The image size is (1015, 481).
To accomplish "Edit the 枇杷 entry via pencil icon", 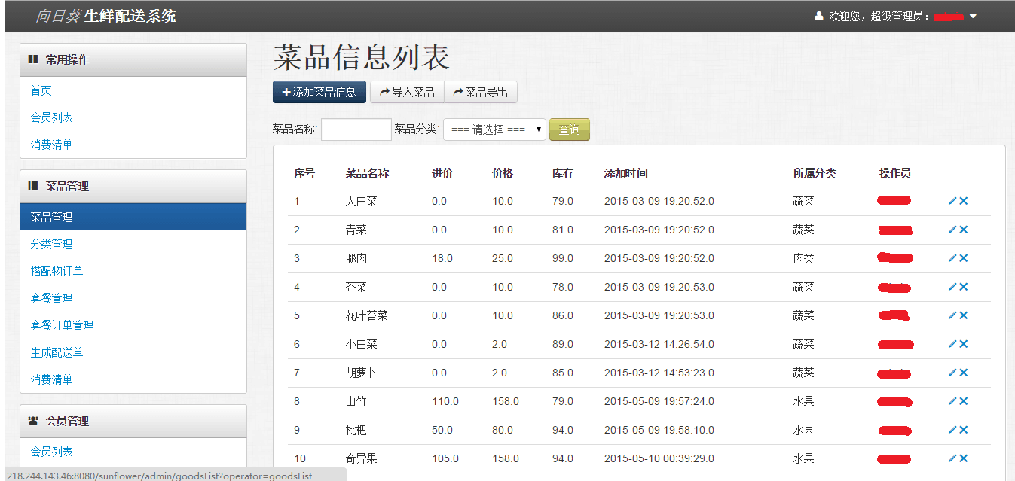I will (952, 430).
